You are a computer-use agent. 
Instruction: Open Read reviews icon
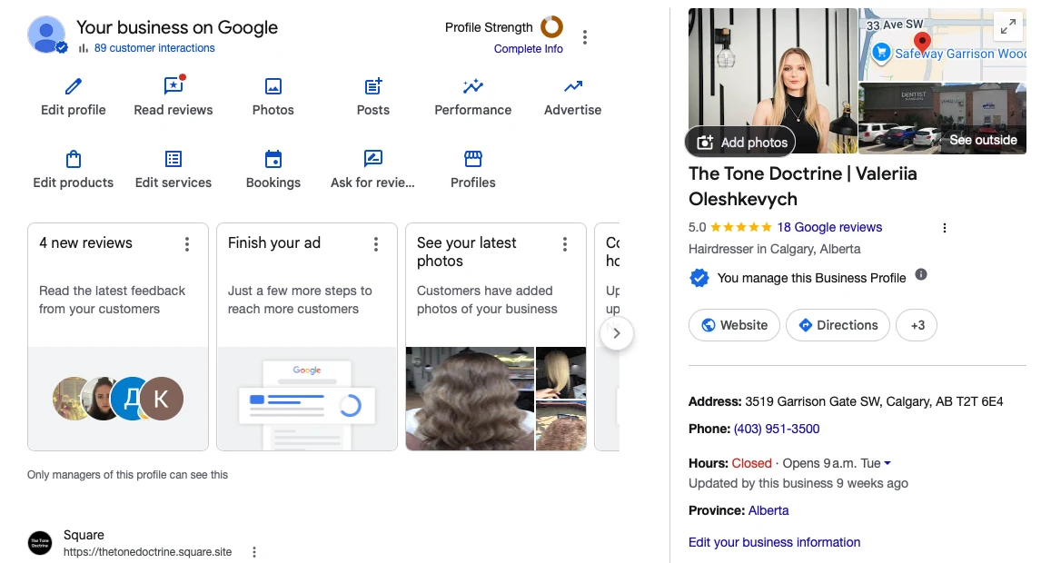point(173,85)
